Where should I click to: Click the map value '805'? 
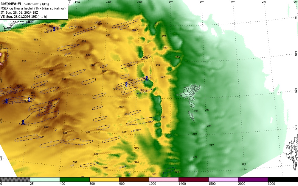click(x=65, y=133)
